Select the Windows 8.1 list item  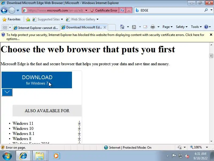24,133
